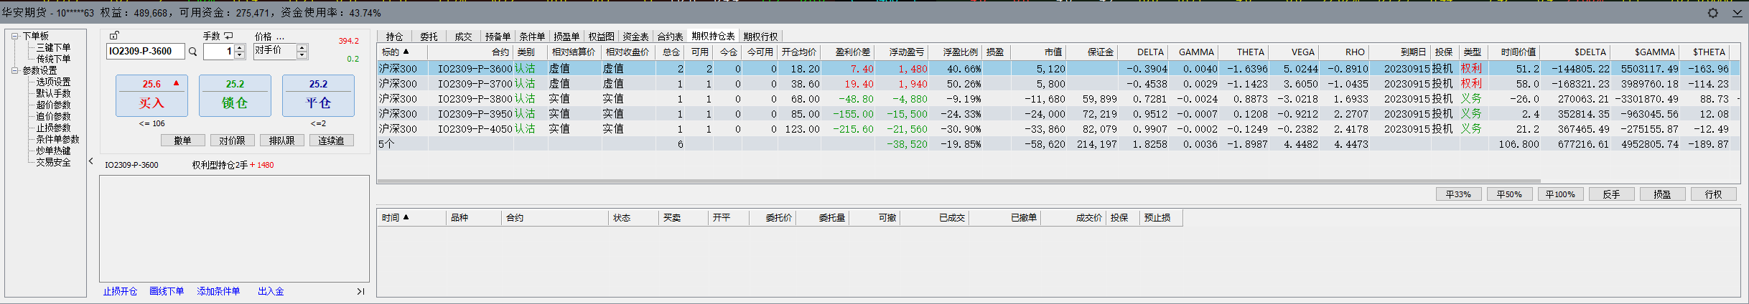Switch to the 损盈单 tab
The image size is (1749, 304).
(566, 37)
